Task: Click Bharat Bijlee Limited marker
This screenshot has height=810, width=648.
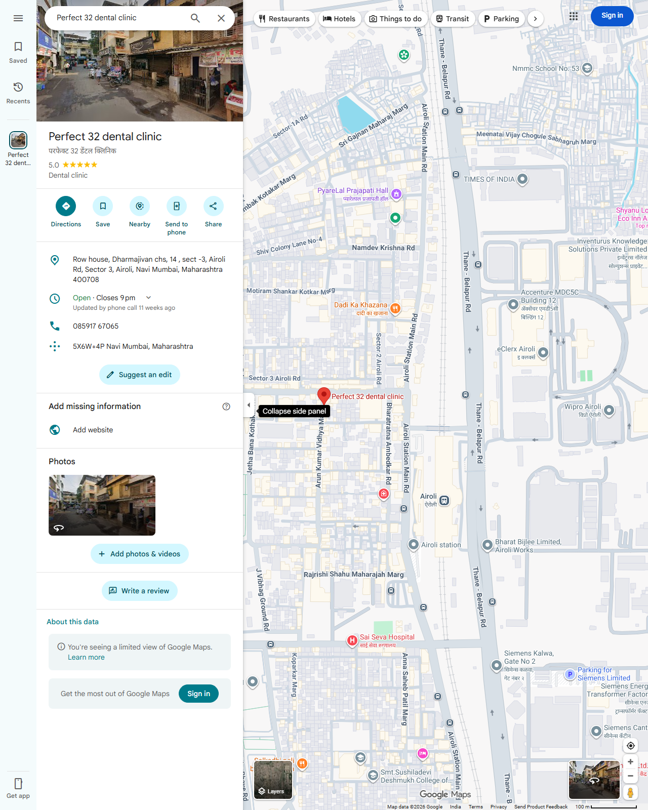Action: (x=487, y=545)
